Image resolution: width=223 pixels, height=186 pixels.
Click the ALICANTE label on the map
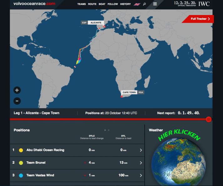point(96,23)
